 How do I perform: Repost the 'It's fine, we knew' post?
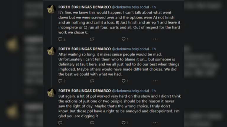coord(92,39)
